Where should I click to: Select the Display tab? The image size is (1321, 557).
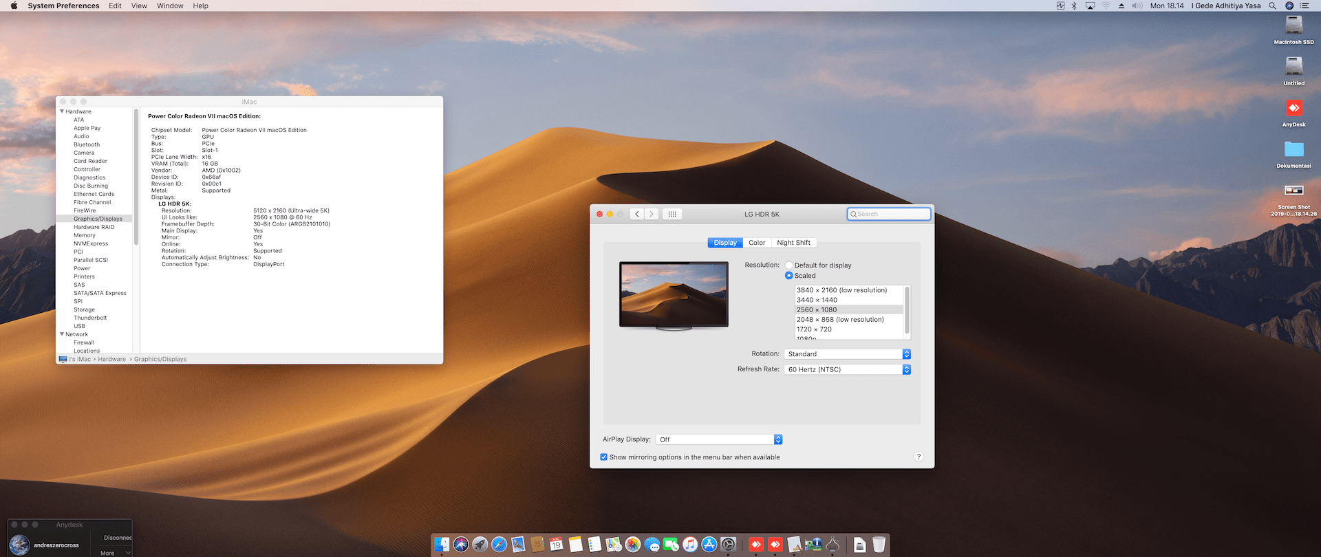[725, 243]
